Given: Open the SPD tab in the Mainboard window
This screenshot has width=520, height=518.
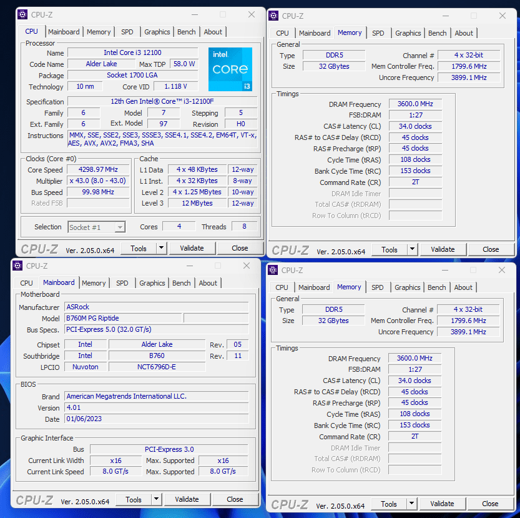Looking at the screenshot, I should click(122, 283).
